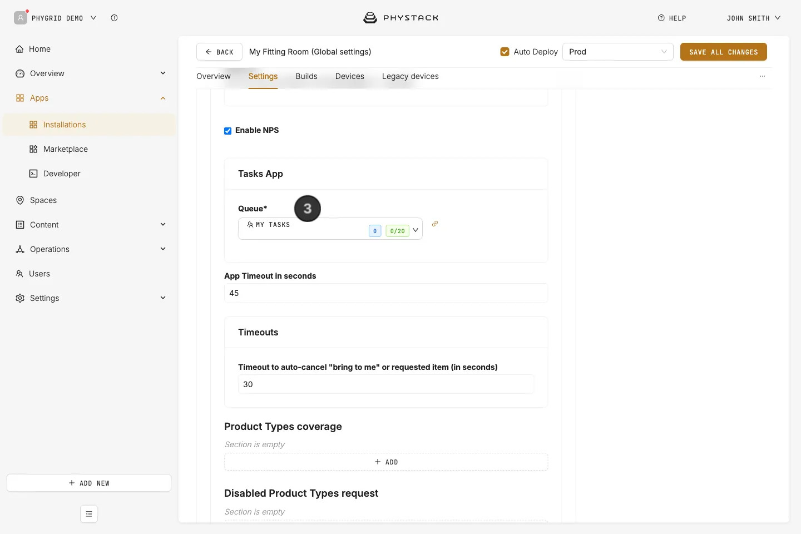Expand the Settings sidebar section chevron
The height and width of the screenshot is (534, 801).
[163, 298]
